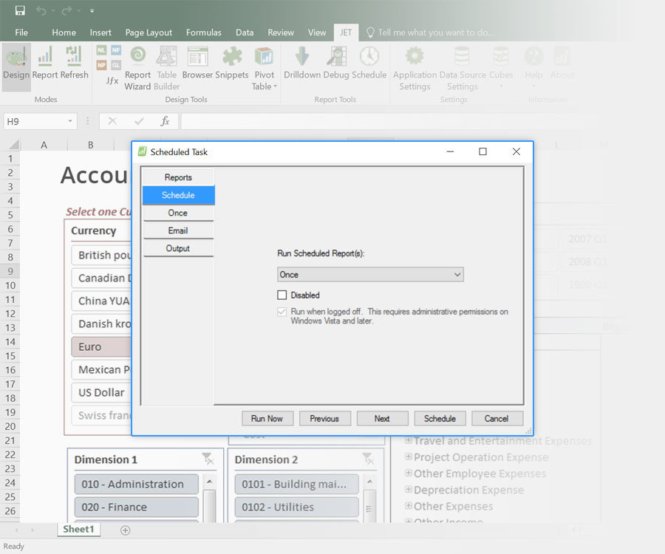Open the Name Box dropdown arrow
The height and width of the screenshot is (554, 665).
pyautogui.click(x=70, y=121)
